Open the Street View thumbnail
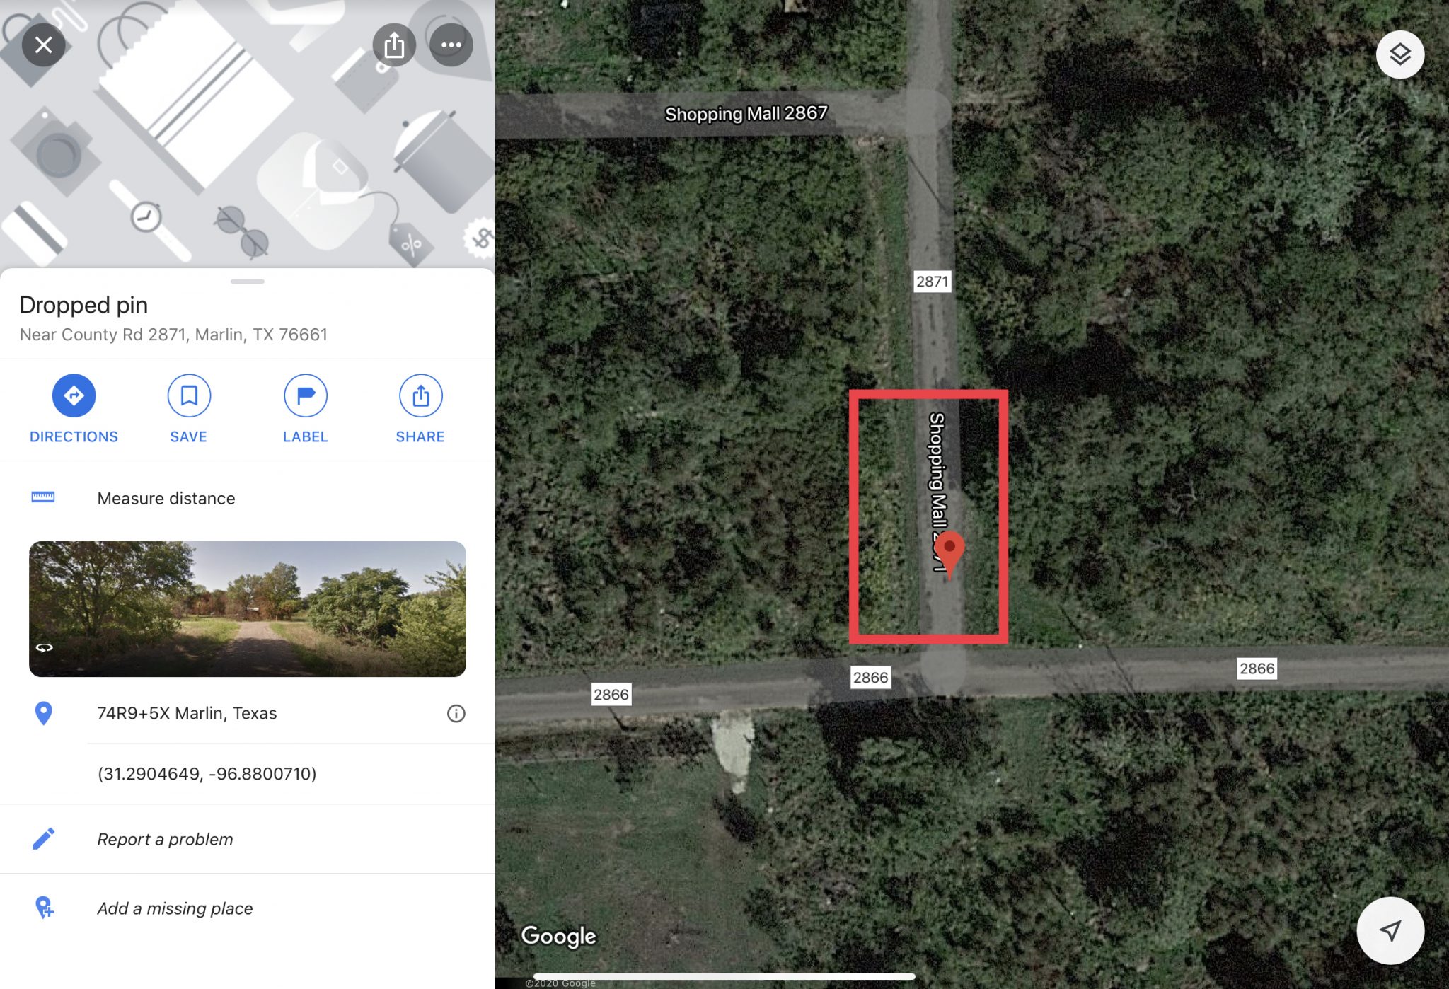 click(x=247, y=609)
